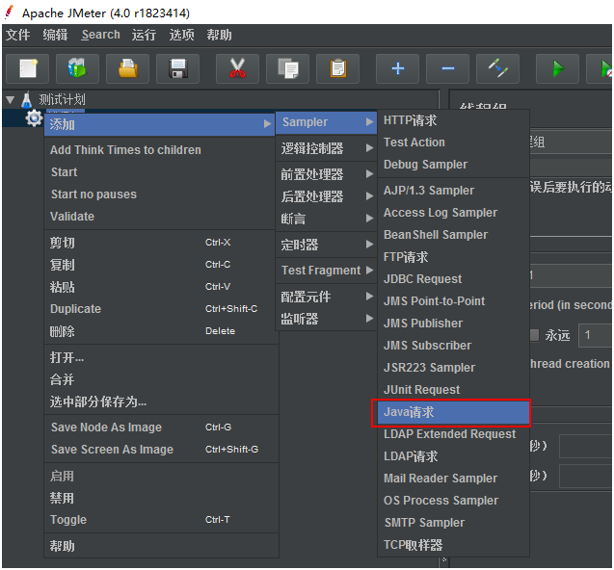The width and height of the screenshot is (614, 570).
Task: Click Start no pauses menu entry
Action: 159,194
